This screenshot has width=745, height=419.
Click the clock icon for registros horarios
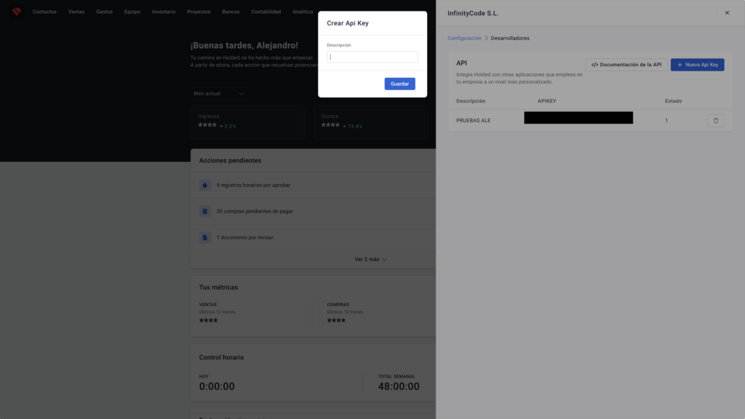click(x=204, y=185)
